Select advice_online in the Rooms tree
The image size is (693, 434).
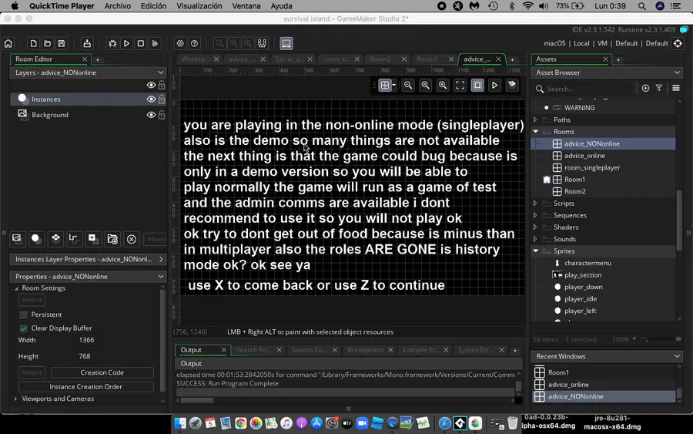click(584, 156)
